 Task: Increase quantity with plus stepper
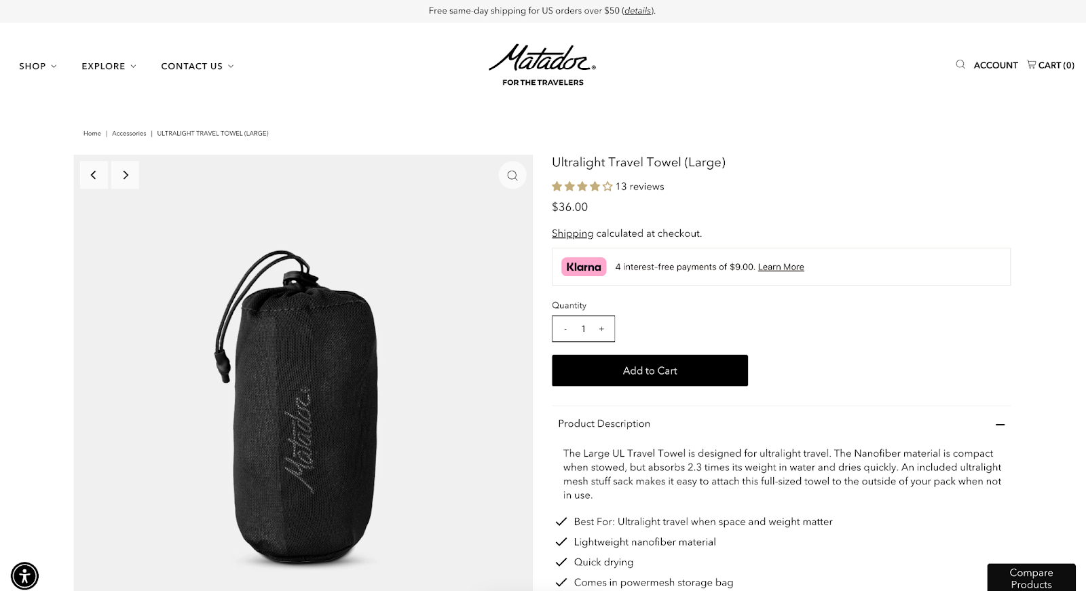coord(601,328)
